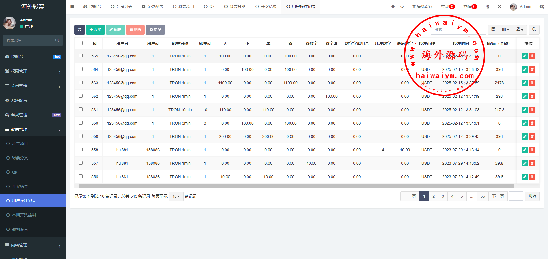Click the refresh table icon button
The image size is (548, 259).
(x=79, y=30)
